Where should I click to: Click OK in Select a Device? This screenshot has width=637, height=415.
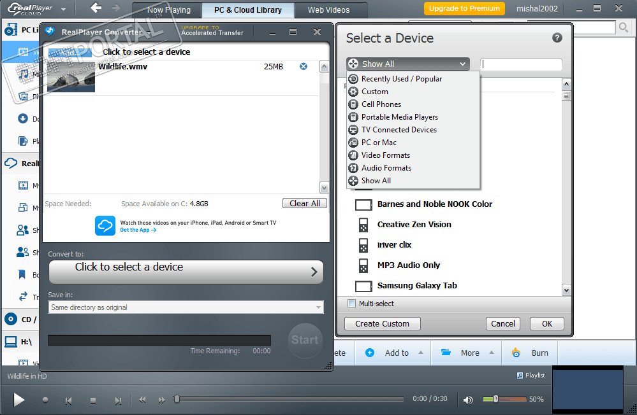pyautogui.click(x=547, y=323)
